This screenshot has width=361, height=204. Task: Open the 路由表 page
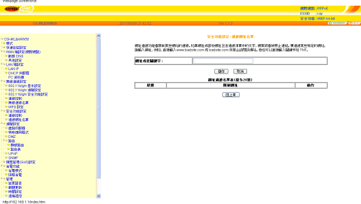coord(16,149)
